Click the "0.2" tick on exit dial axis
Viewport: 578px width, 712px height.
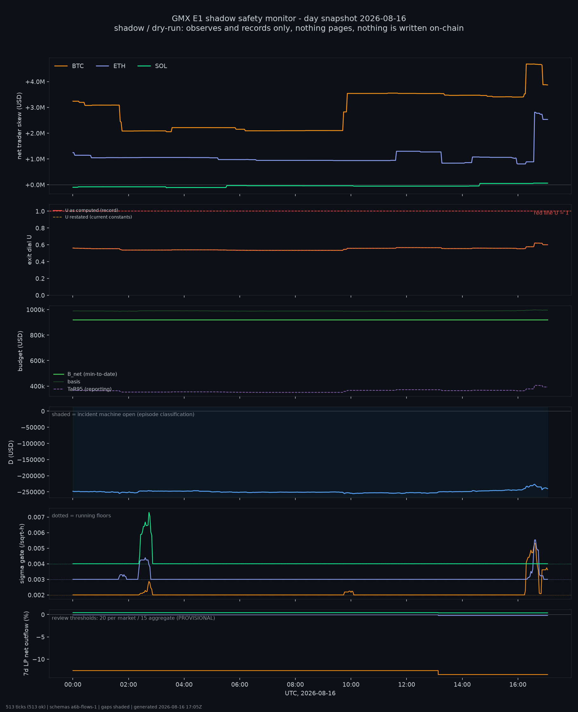click(40, 278)
